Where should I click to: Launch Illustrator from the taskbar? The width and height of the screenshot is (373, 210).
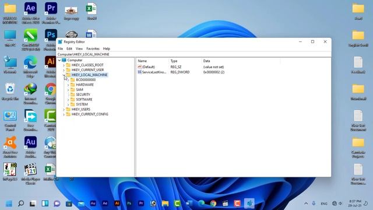pyautogui.click(x=117, y=204)
